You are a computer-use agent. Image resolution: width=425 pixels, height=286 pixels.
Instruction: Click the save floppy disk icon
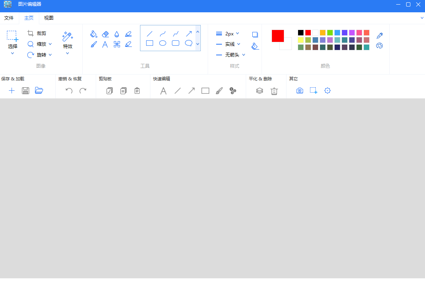pyautogui.click(x=25, y=91)
